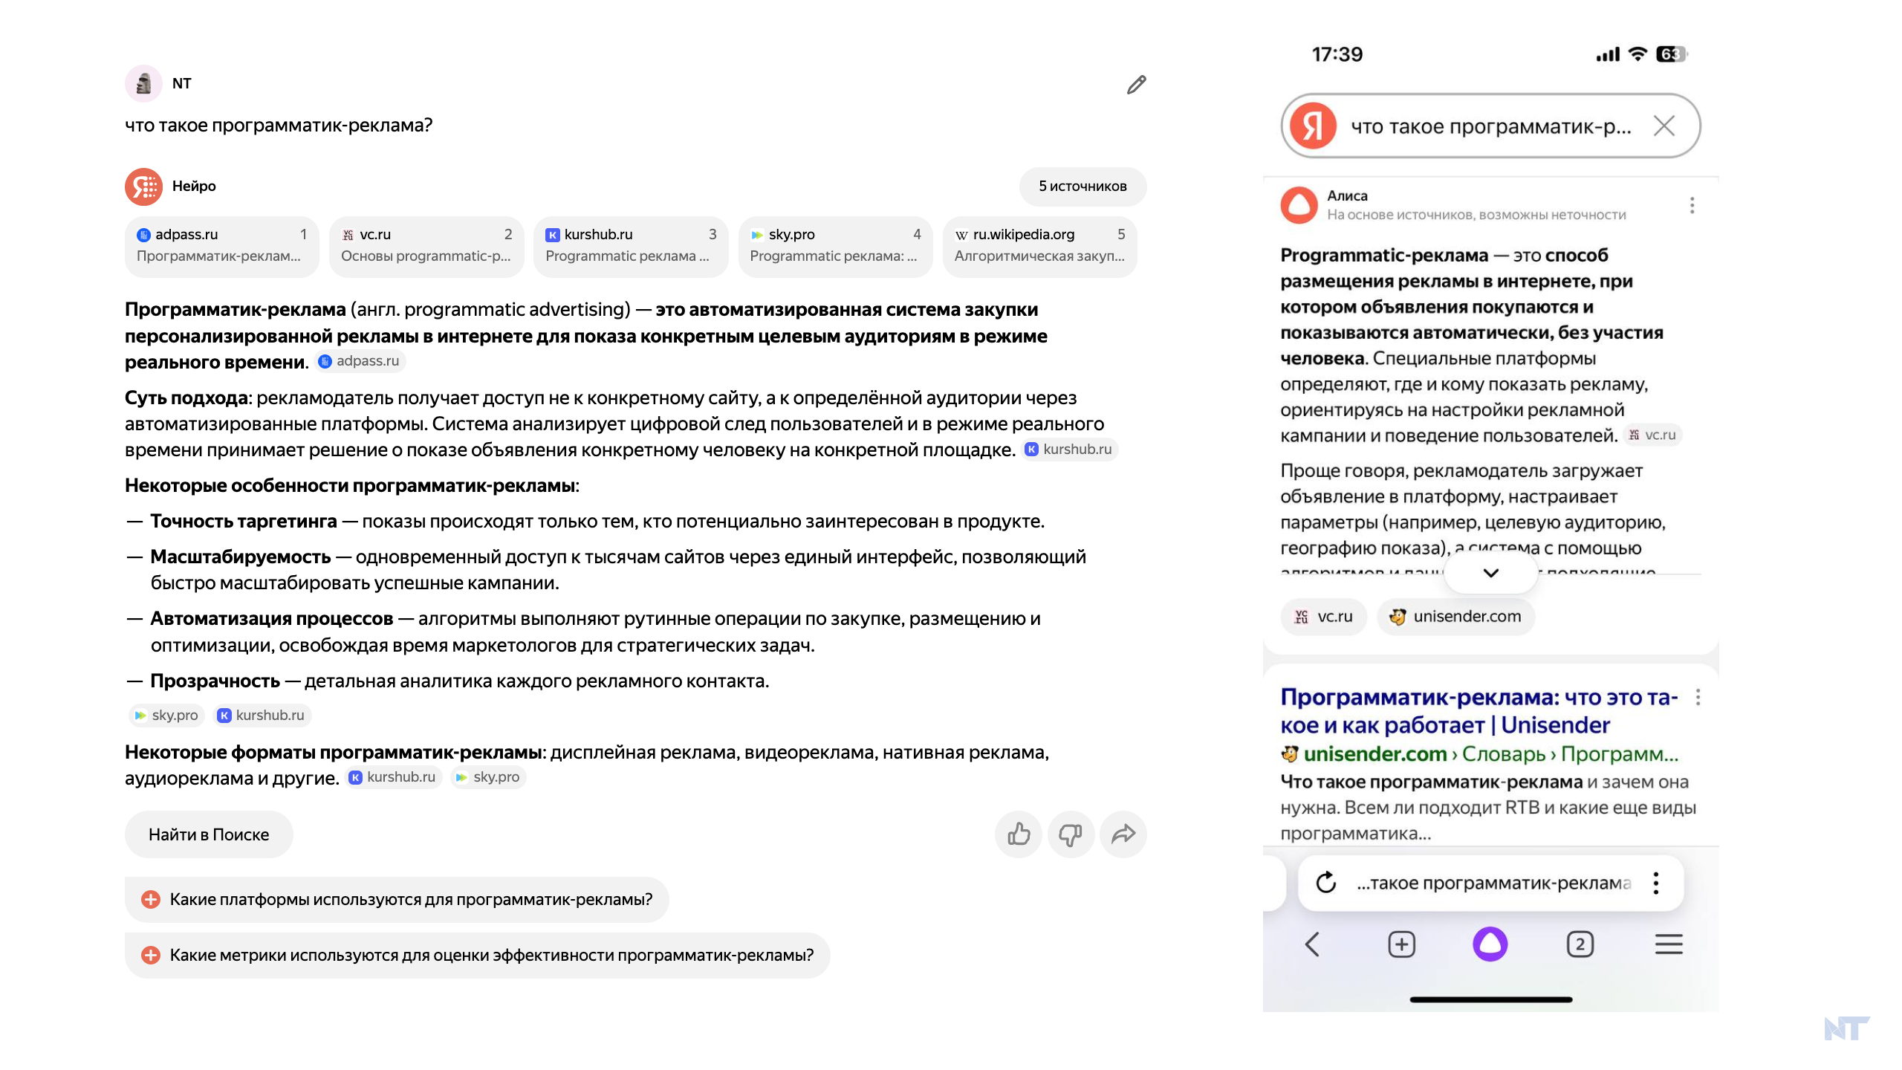Click the Прозрачность bullet heading

(x=215, y=681)
